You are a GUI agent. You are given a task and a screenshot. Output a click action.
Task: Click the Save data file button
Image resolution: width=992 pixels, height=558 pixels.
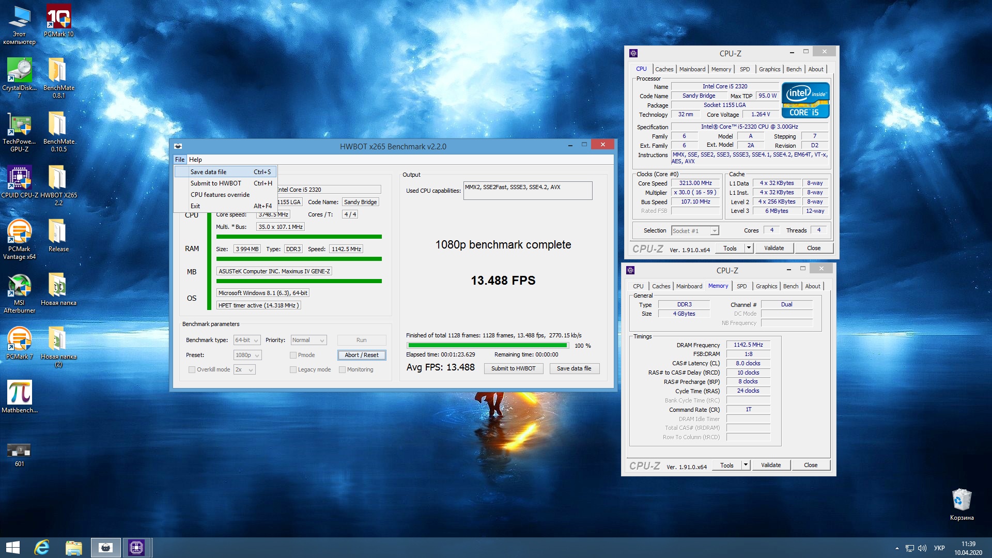coord(574,368)
